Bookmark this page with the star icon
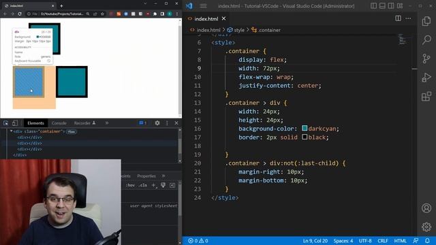This screenshot has width=436, height=245. tap(102, 14)
